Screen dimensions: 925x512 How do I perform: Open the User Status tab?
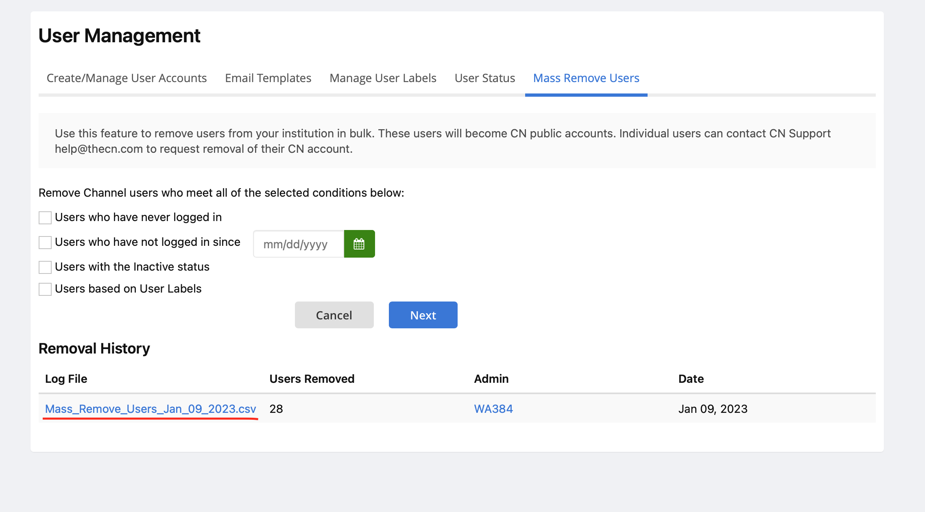485,78
